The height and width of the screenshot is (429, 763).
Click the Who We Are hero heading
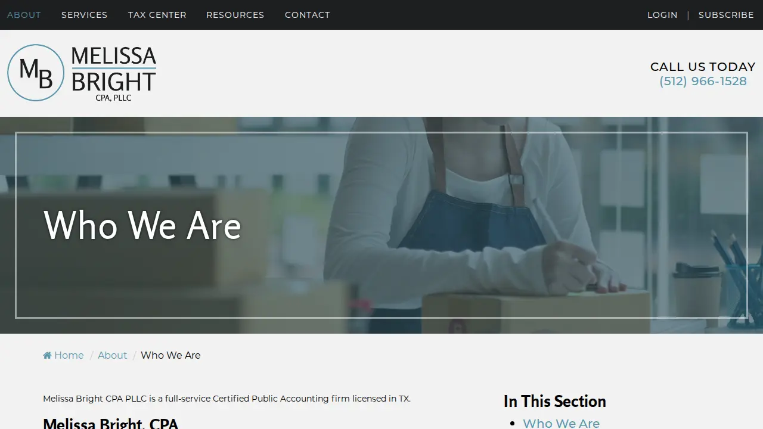point(142,225)
